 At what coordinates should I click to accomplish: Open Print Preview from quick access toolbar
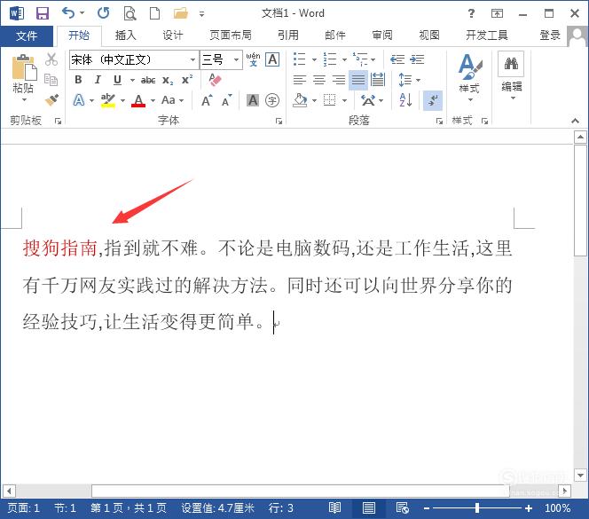pyautogui.click(x=130, y=13)
